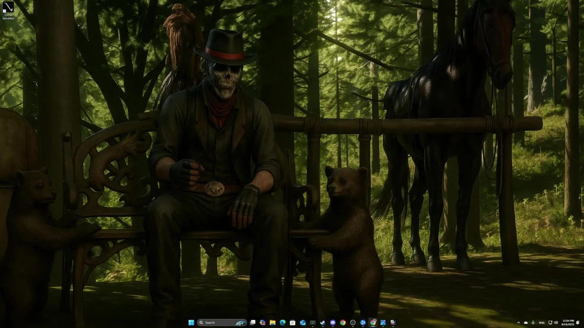The image size is (584, 328).
Task: Open the Crime Simulator desktop shortcut
Action: tap(8, 10)
